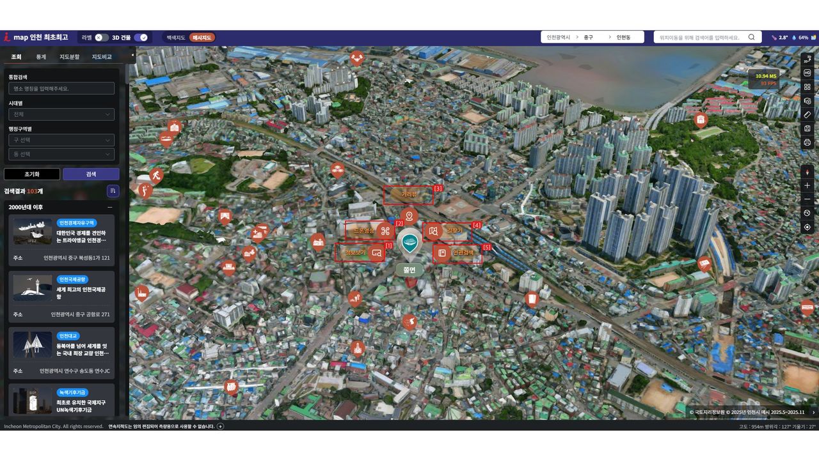This screenshot has width=819, height=460.
Task: Toggle the 3D 건물 buildings switch
Action: [x=141, y=38]
